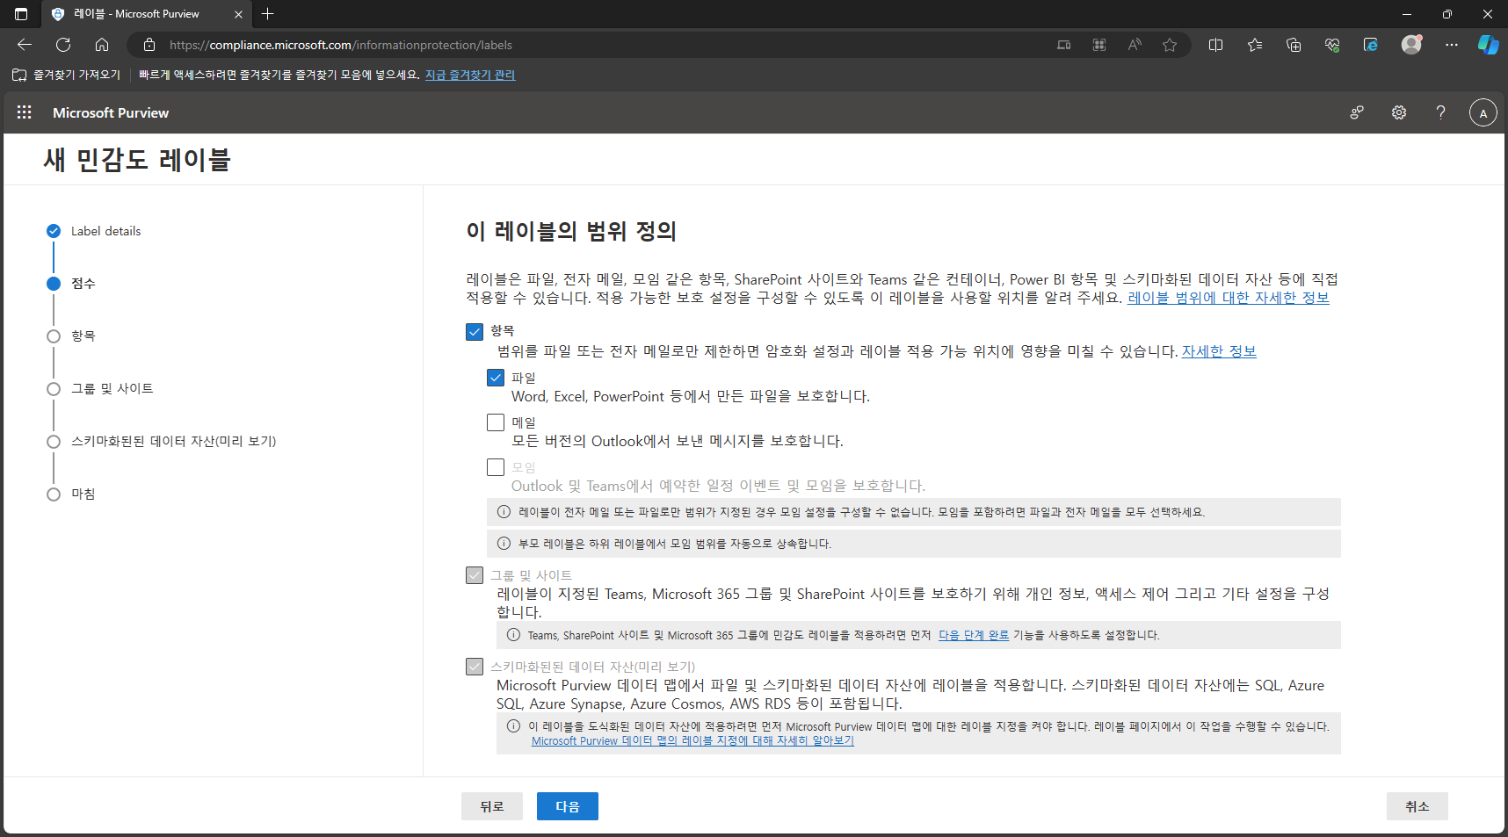This screenshot has height=837, width=1508.
Task: Open 레이블 범위에 대한 자세한 정보 link
Action: (1229, 298)
